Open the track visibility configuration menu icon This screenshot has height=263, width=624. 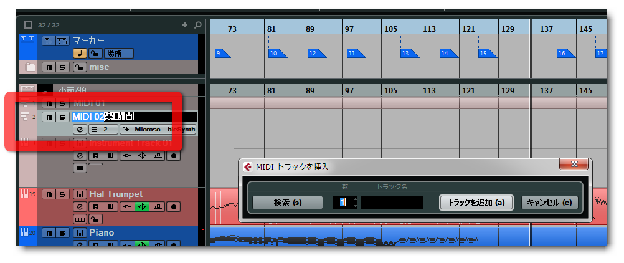click(x=28, y=25)
